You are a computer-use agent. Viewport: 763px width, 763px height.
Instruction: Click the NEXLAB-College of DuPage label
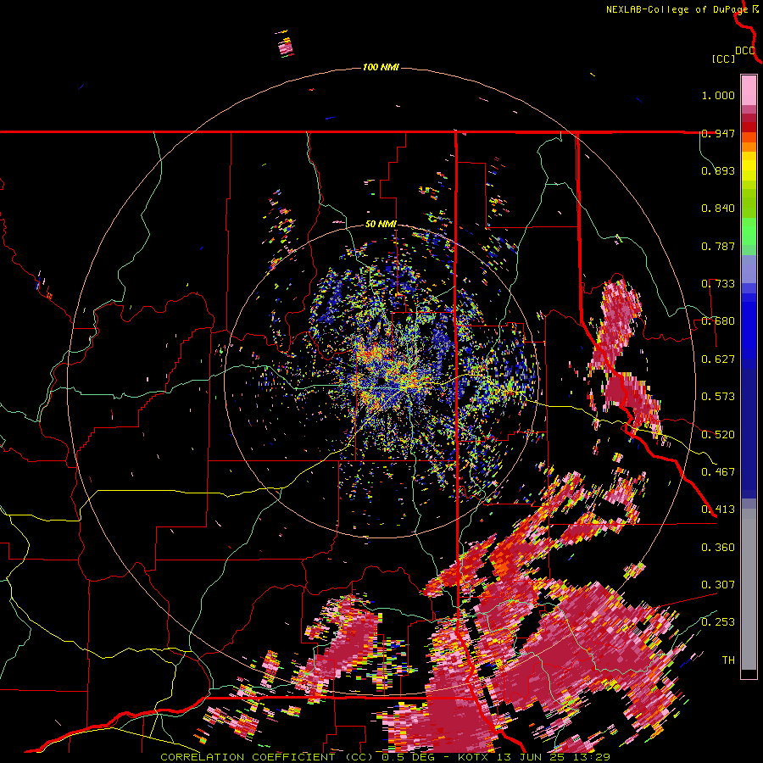click(677, 9)
